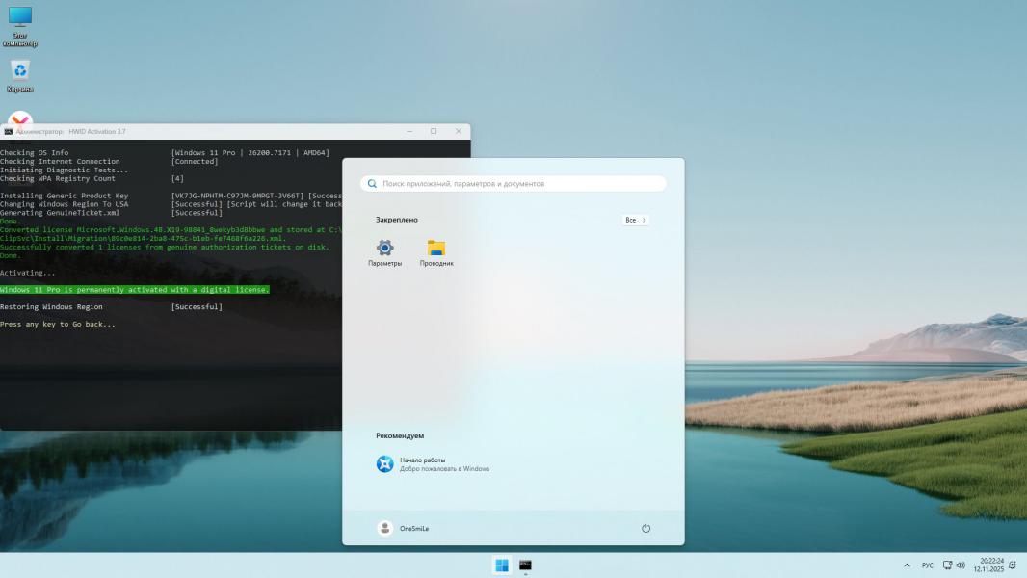Image resolution: width=1027 pixels, height=578 pixels.
Task: Open notifications bell in system tray
Action: pyautogui.click(x=1013, y=565)
